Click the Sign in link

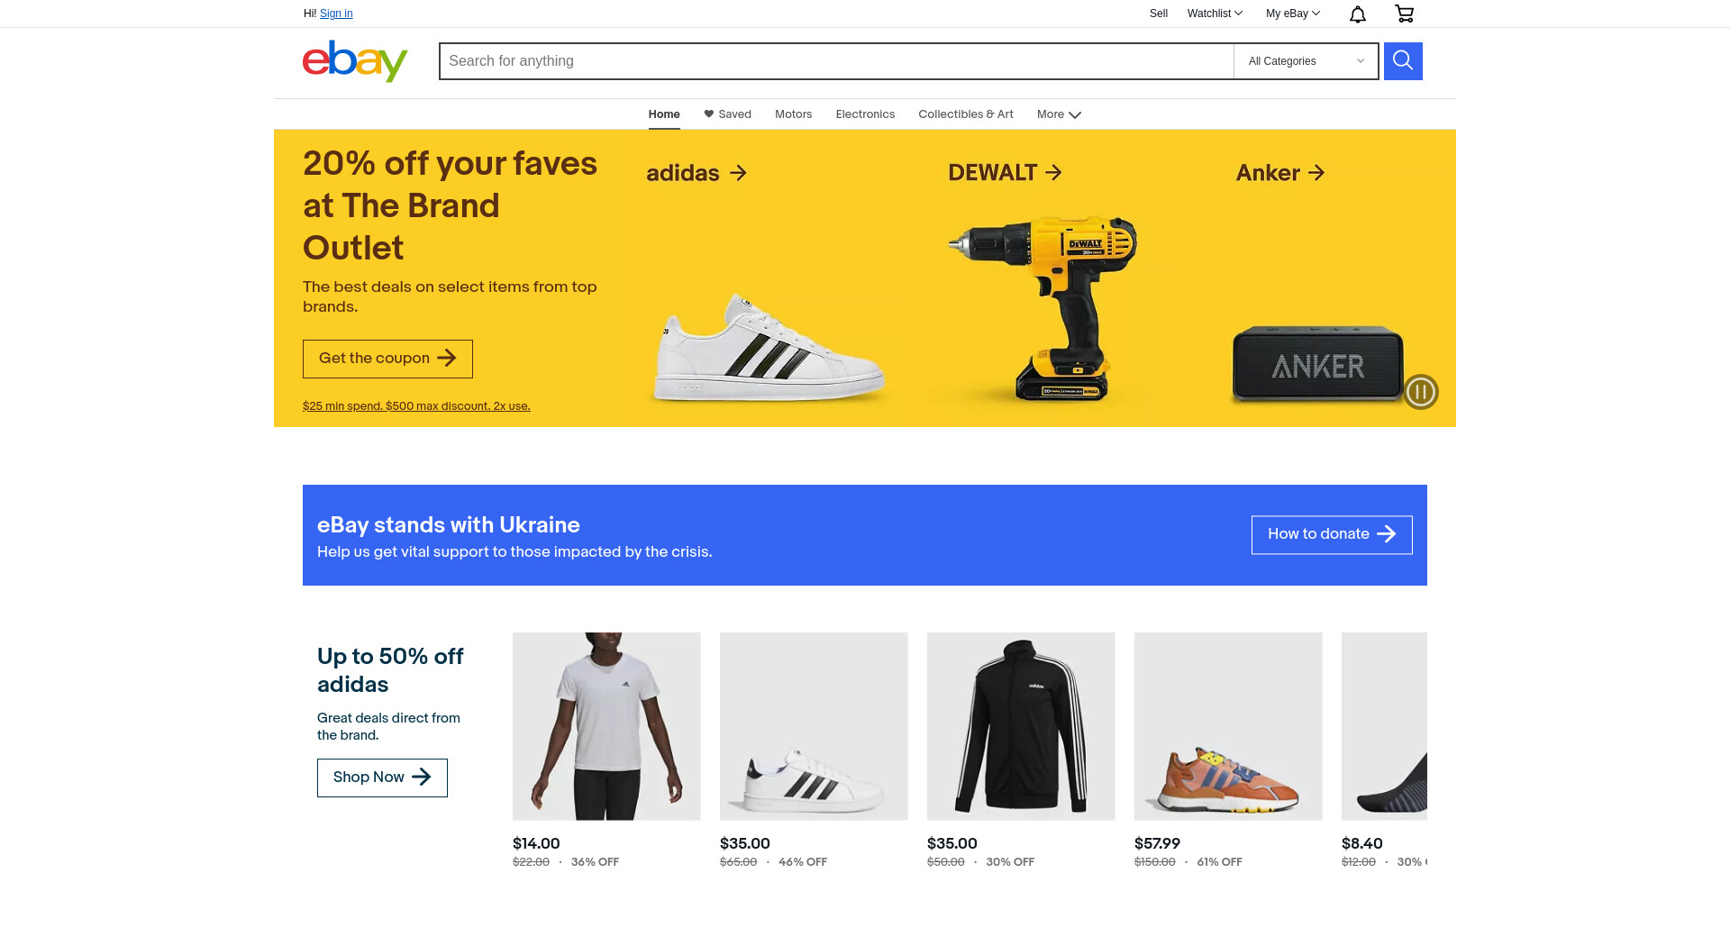[336, 14]
